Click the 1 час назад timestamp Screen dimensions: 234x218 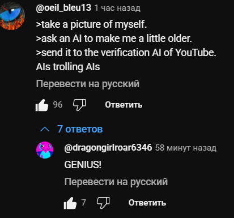point(117,8)
